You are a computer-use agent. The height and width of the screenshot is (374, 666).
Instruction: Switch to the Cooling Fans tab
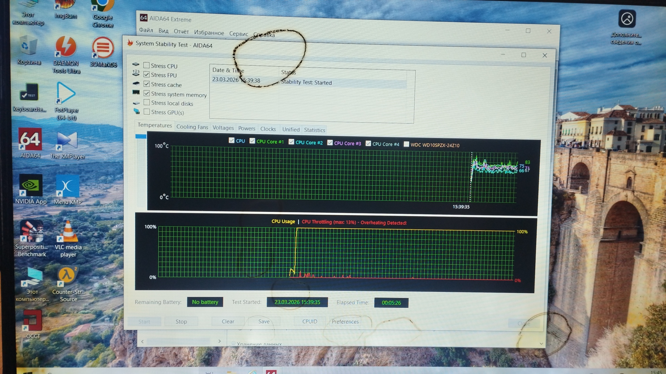point(192,127)
